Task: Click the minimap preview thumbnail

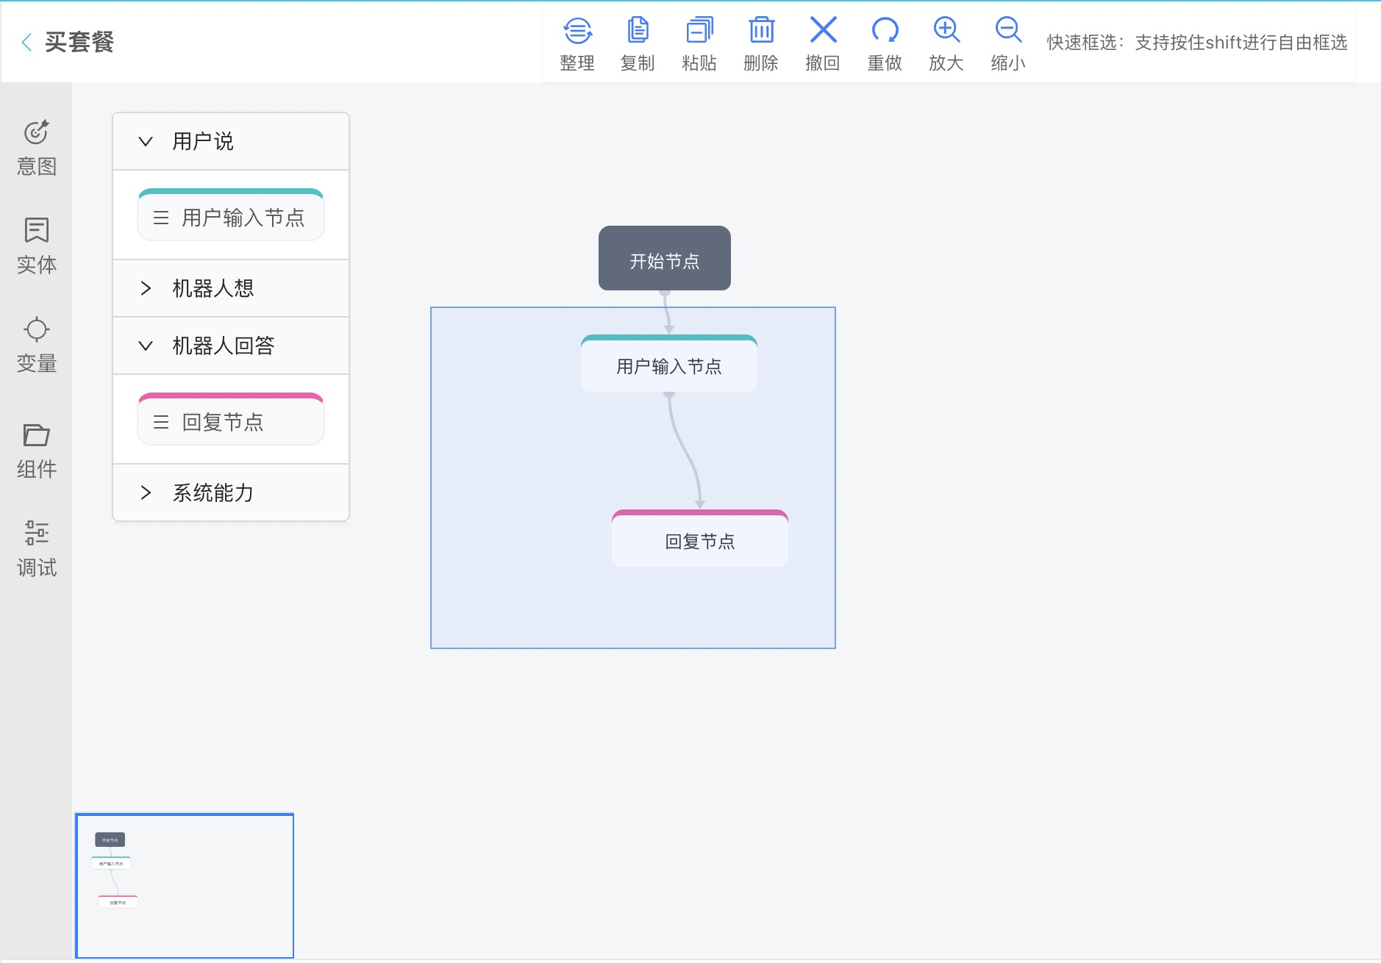Action: 185,886
